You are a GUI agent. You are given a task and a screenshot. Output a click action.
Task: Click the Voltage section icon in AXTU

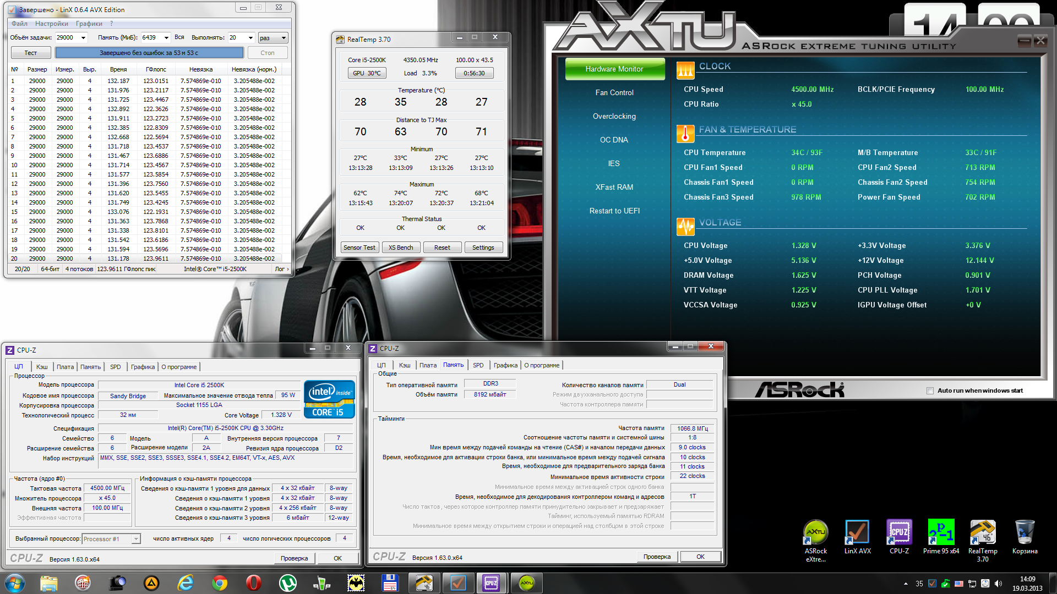[x=685, y=226]
